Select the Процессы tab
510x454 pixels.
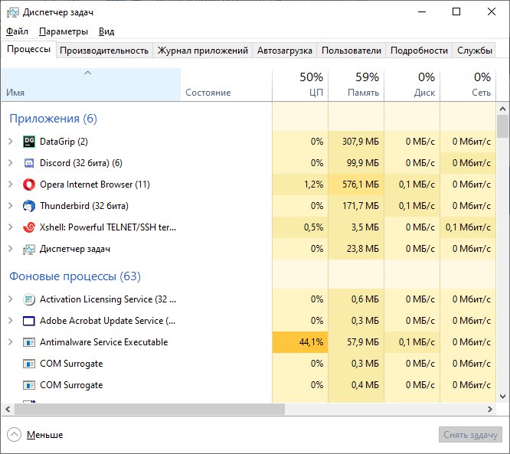tap(28, 49)
